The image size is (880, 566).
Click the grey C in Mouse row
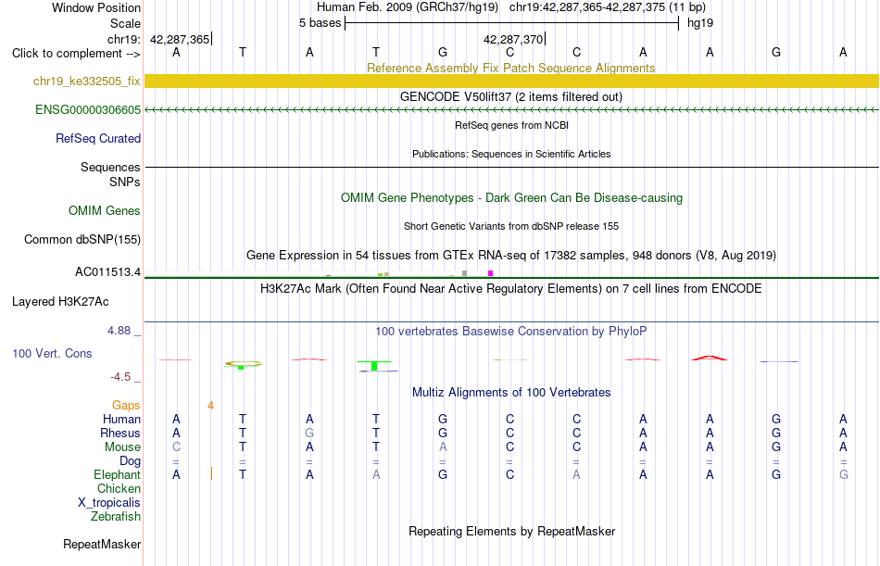tap(176, 447)
